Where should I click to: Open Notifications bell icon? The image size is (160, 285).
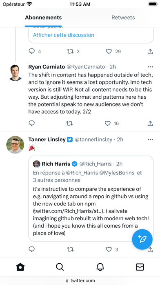pyautogui.click(x=100, y=267)
